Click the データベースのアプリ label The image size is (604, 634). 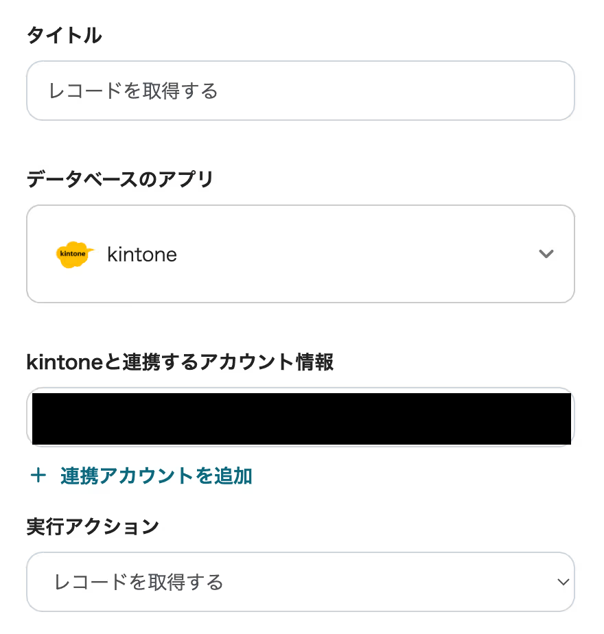tap(119, 180)
